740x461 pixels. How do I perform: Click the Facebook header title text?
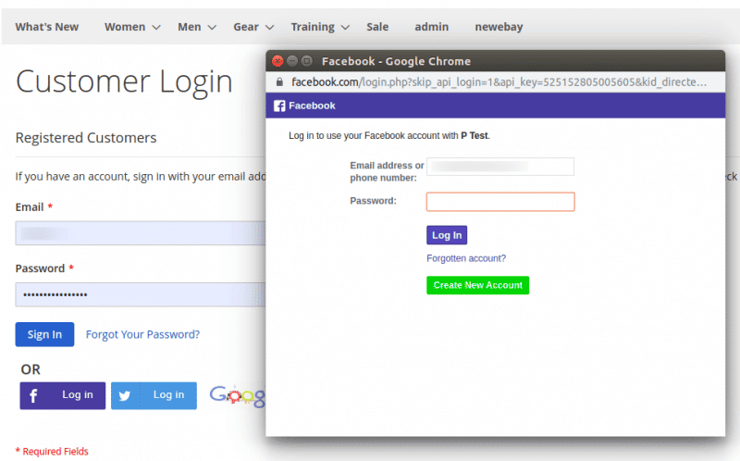[312, 106]
